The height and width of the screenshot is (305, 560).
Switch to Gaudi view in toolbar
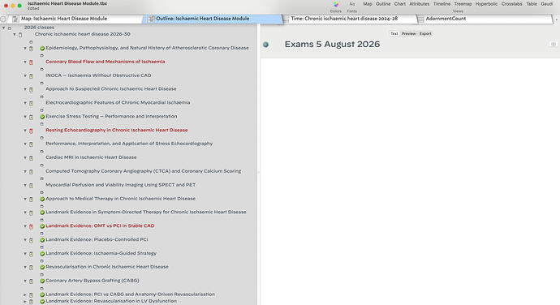tap(547, 4)
